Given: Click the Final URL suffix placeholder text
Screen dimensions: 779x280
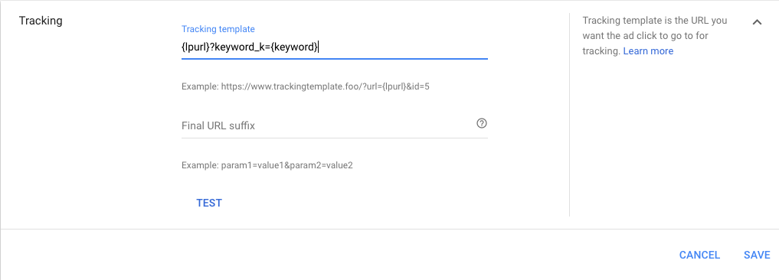Looking at the screenshot, I should [x=218, y=125].
